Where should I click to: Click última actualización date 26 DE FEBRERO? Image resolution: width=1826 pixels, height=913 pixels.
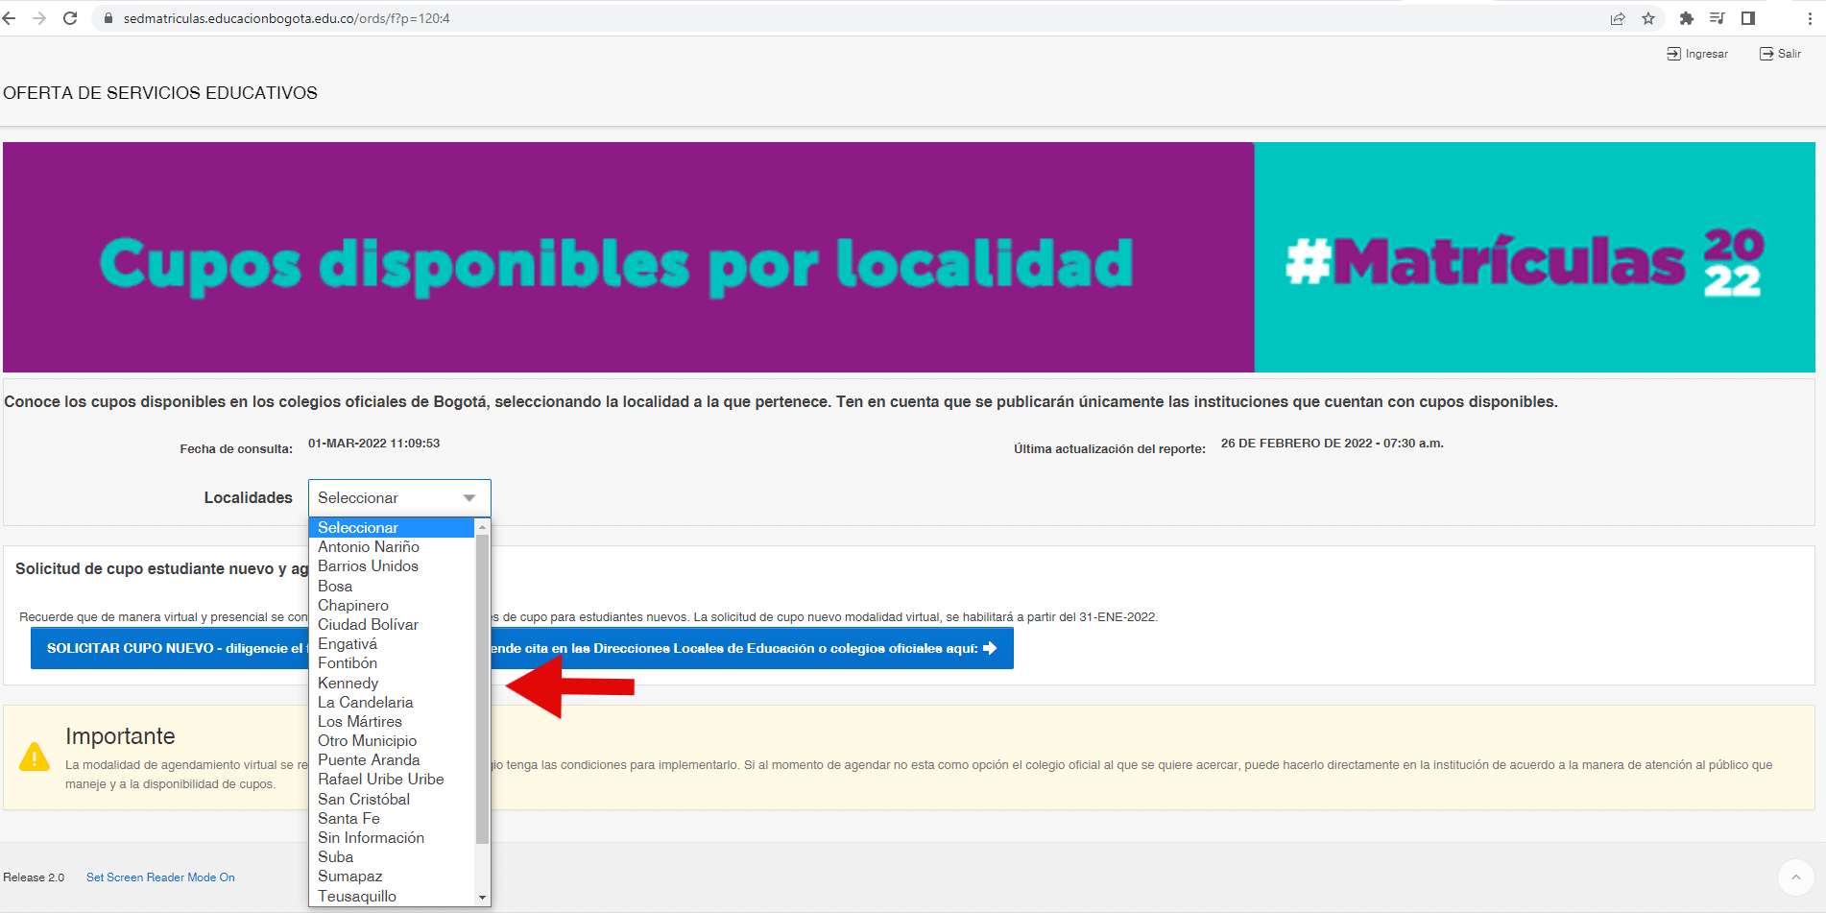(x=1332, y=444)
